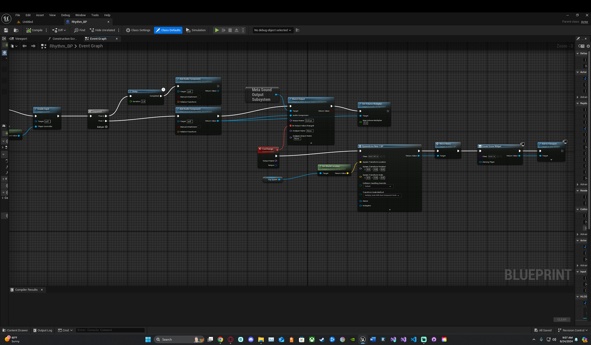The height and width of the screenshot is (345, 591).
Task: Open Hide Unrelated options kebab
Action: tap(119, 30)
